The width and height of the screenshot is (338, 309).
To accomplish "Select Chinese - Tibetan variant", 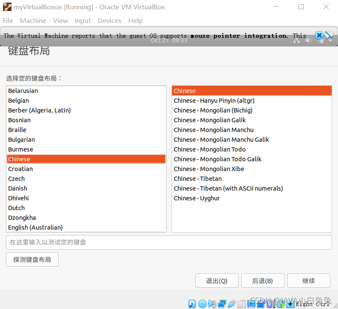I will click(x=252, y=179).
